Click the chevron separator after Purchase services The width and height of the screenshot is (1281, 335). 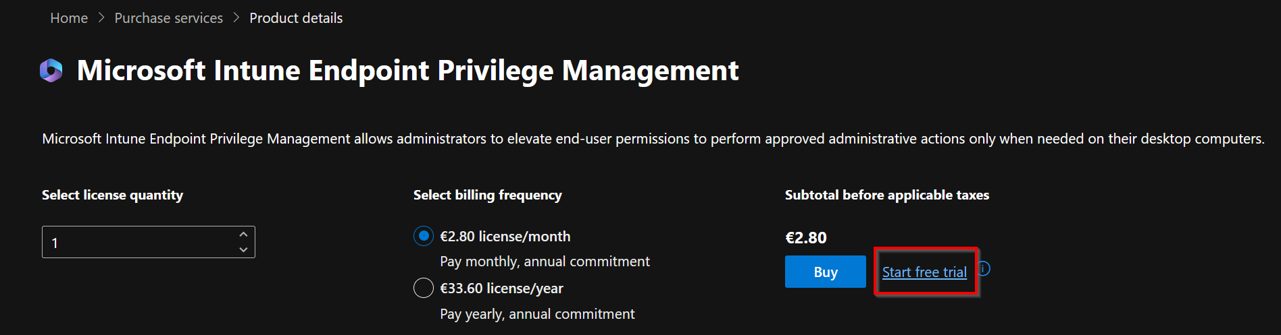click(236, 18)
